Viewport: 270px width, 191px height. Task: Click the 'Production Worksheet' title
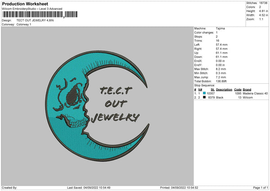pyautogui.click(x=25, y=4)
